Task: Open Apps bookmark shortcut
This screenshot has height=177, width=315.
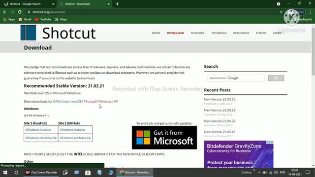Action: 9,19
